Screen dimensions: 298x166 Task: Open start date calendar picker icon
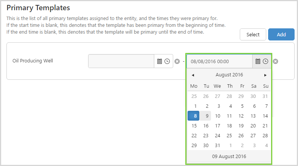[x=159, y=61]
